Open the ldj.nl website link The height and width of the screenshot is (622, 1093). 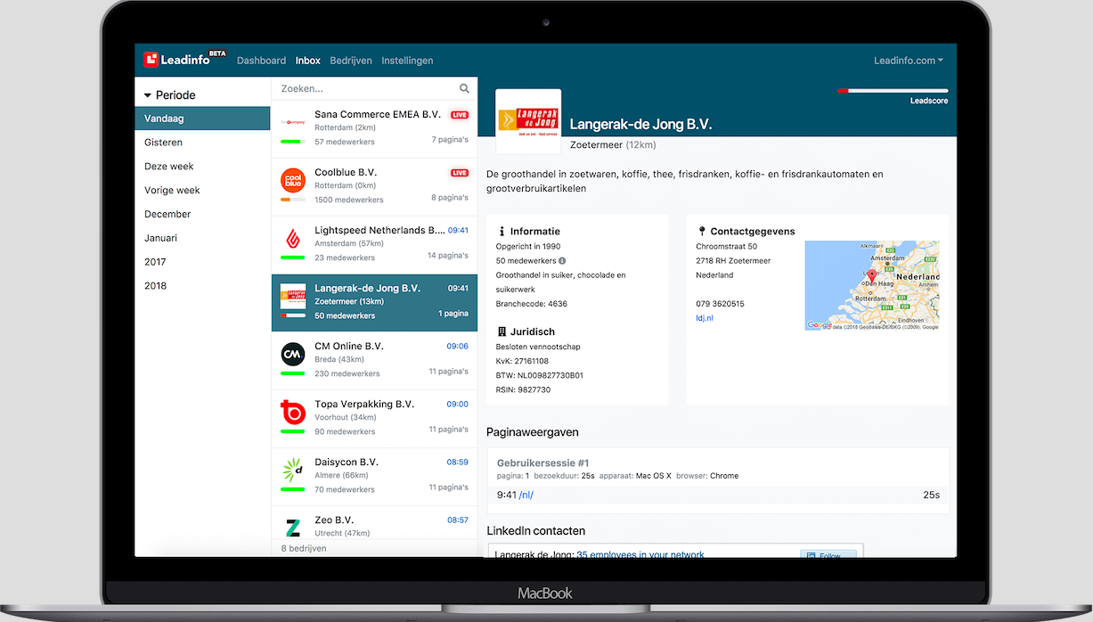(705, 318)
